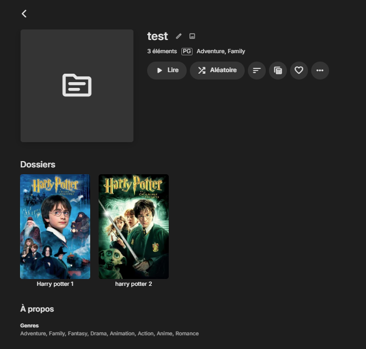This screenshot has width=366, height=349.
Task: Click the multi-select items icon
Action: click(278, 71)
